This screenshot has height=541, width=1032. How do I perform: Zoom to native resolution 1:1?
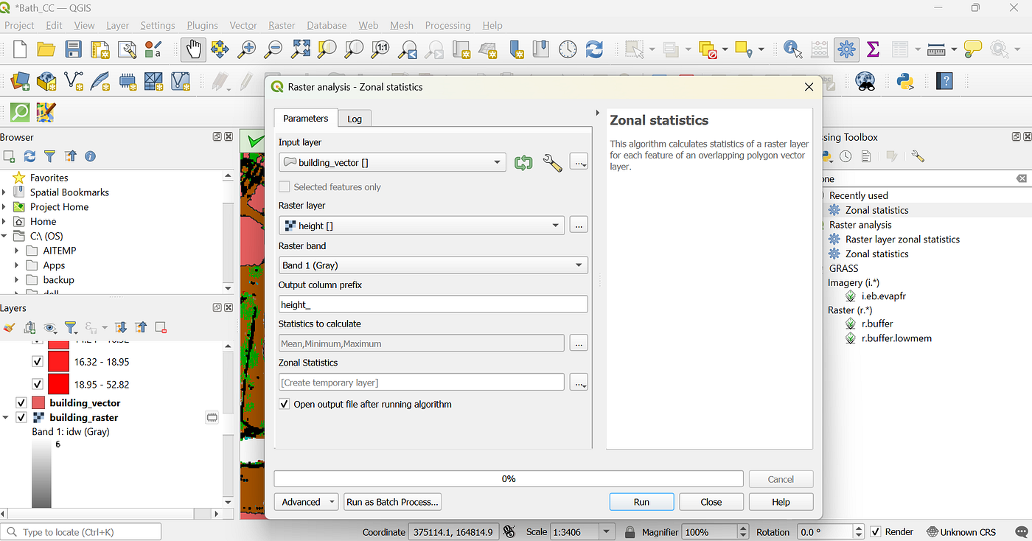380,49
